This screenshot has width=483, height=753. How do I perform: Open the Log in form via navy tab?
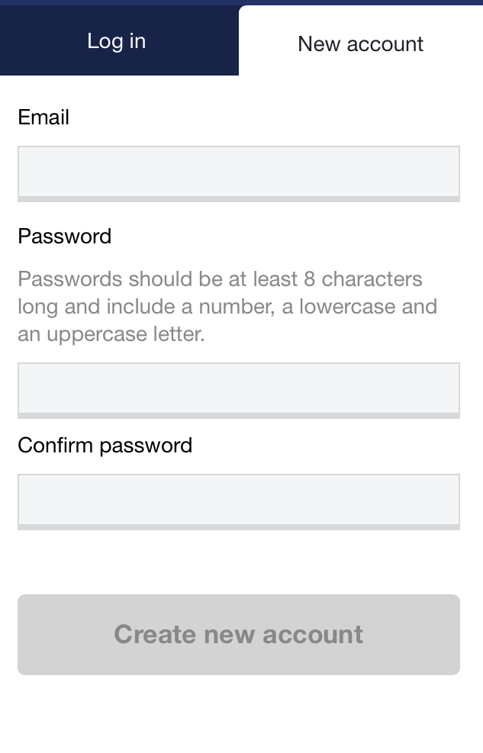click(x=119, y=41)
